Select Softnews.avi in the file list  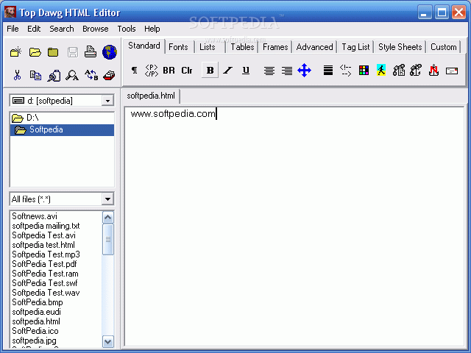pos(35,216)
